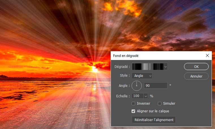
Task: Click the Dégradé label text
Action: tap(122, 67)
